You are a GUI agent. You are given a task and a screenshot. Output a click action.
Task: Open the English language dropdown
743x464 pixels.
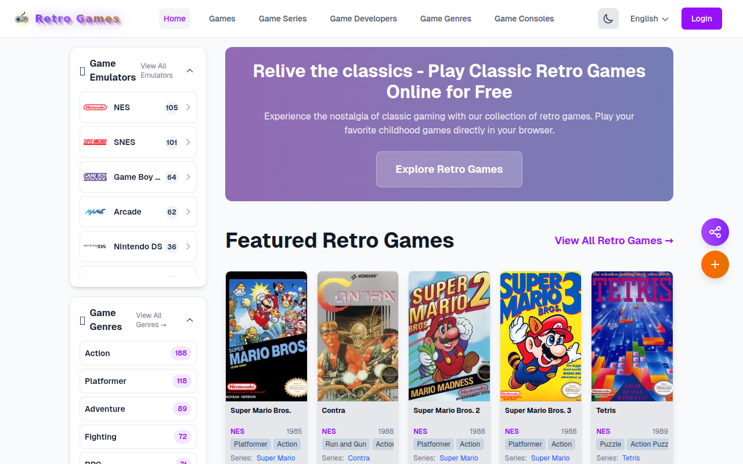650,19
